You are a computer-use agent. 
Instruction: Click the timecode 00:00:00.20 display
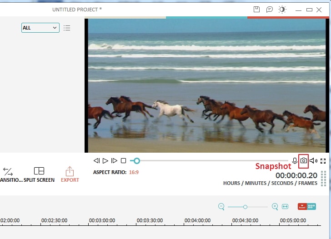[296, 175]
